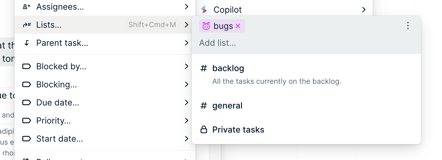Select the backlog list
Image resolution: width=442 pixels, height=160 pixels.
(228, 68)
